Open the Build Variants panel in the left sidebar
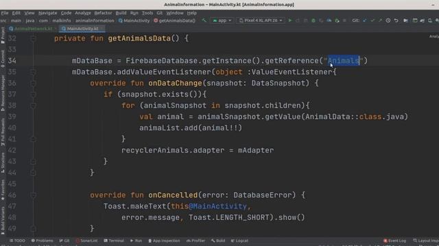 [3, 220]
